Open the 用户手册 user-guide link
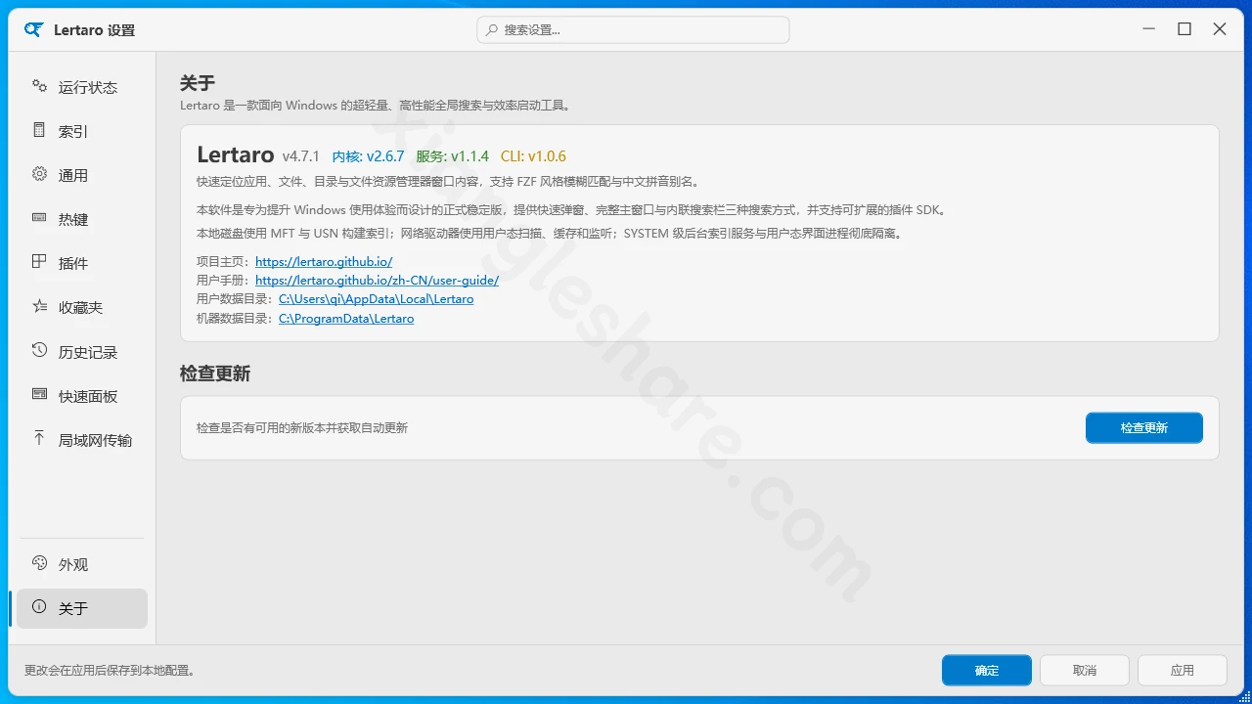Viewport: 1252px width, 704px height. 377,281
